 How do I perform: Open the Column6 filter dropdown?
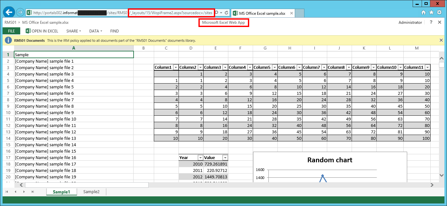tap(299, 67)
